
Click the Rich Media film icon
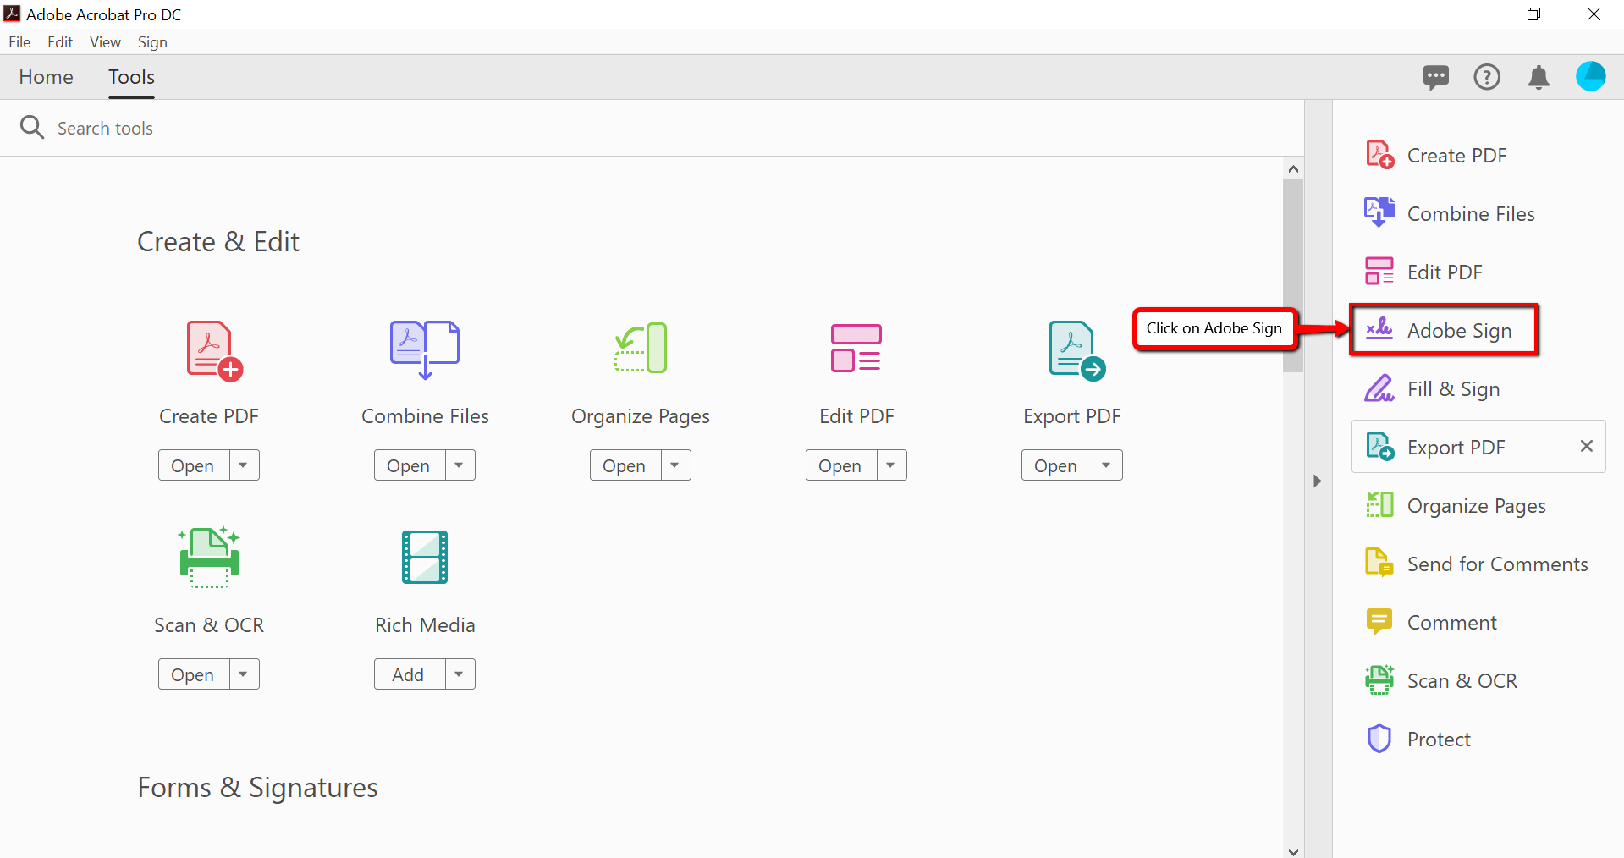425,557
